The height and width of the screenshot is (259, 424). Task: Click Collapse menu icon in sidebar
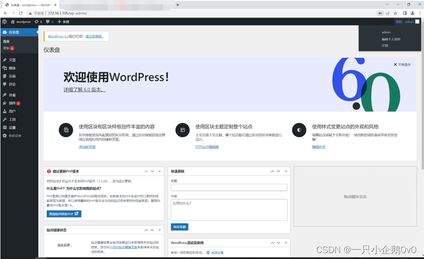(x=4, y=135)
